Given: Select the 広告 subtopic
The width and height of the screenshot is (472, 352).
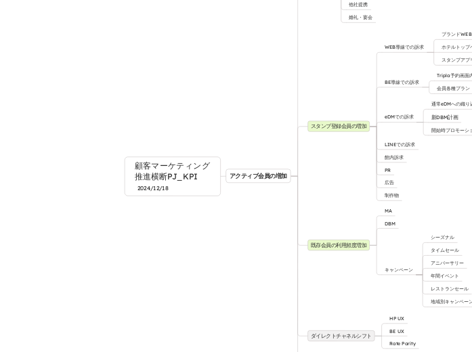Looking at the screenshot, I should [389, 182].
